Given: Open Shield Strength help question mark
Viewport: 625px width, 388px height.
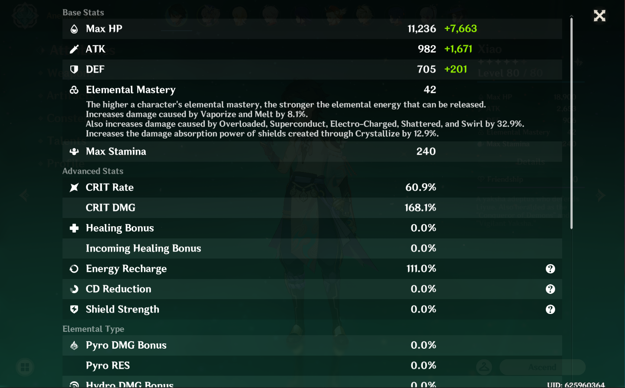Looking at the screenshot, I should 550,310.
